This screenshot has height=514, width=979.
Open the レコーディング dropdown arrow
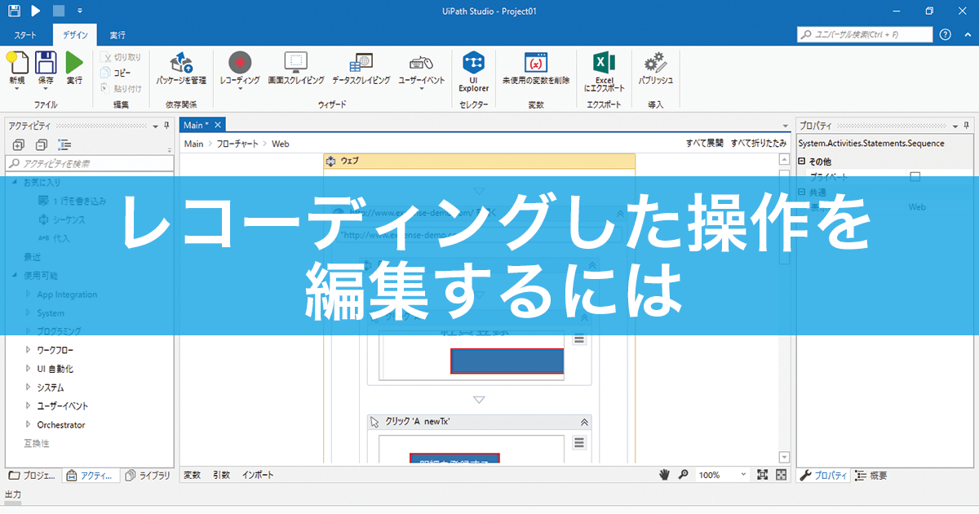[x=241, y=89]
